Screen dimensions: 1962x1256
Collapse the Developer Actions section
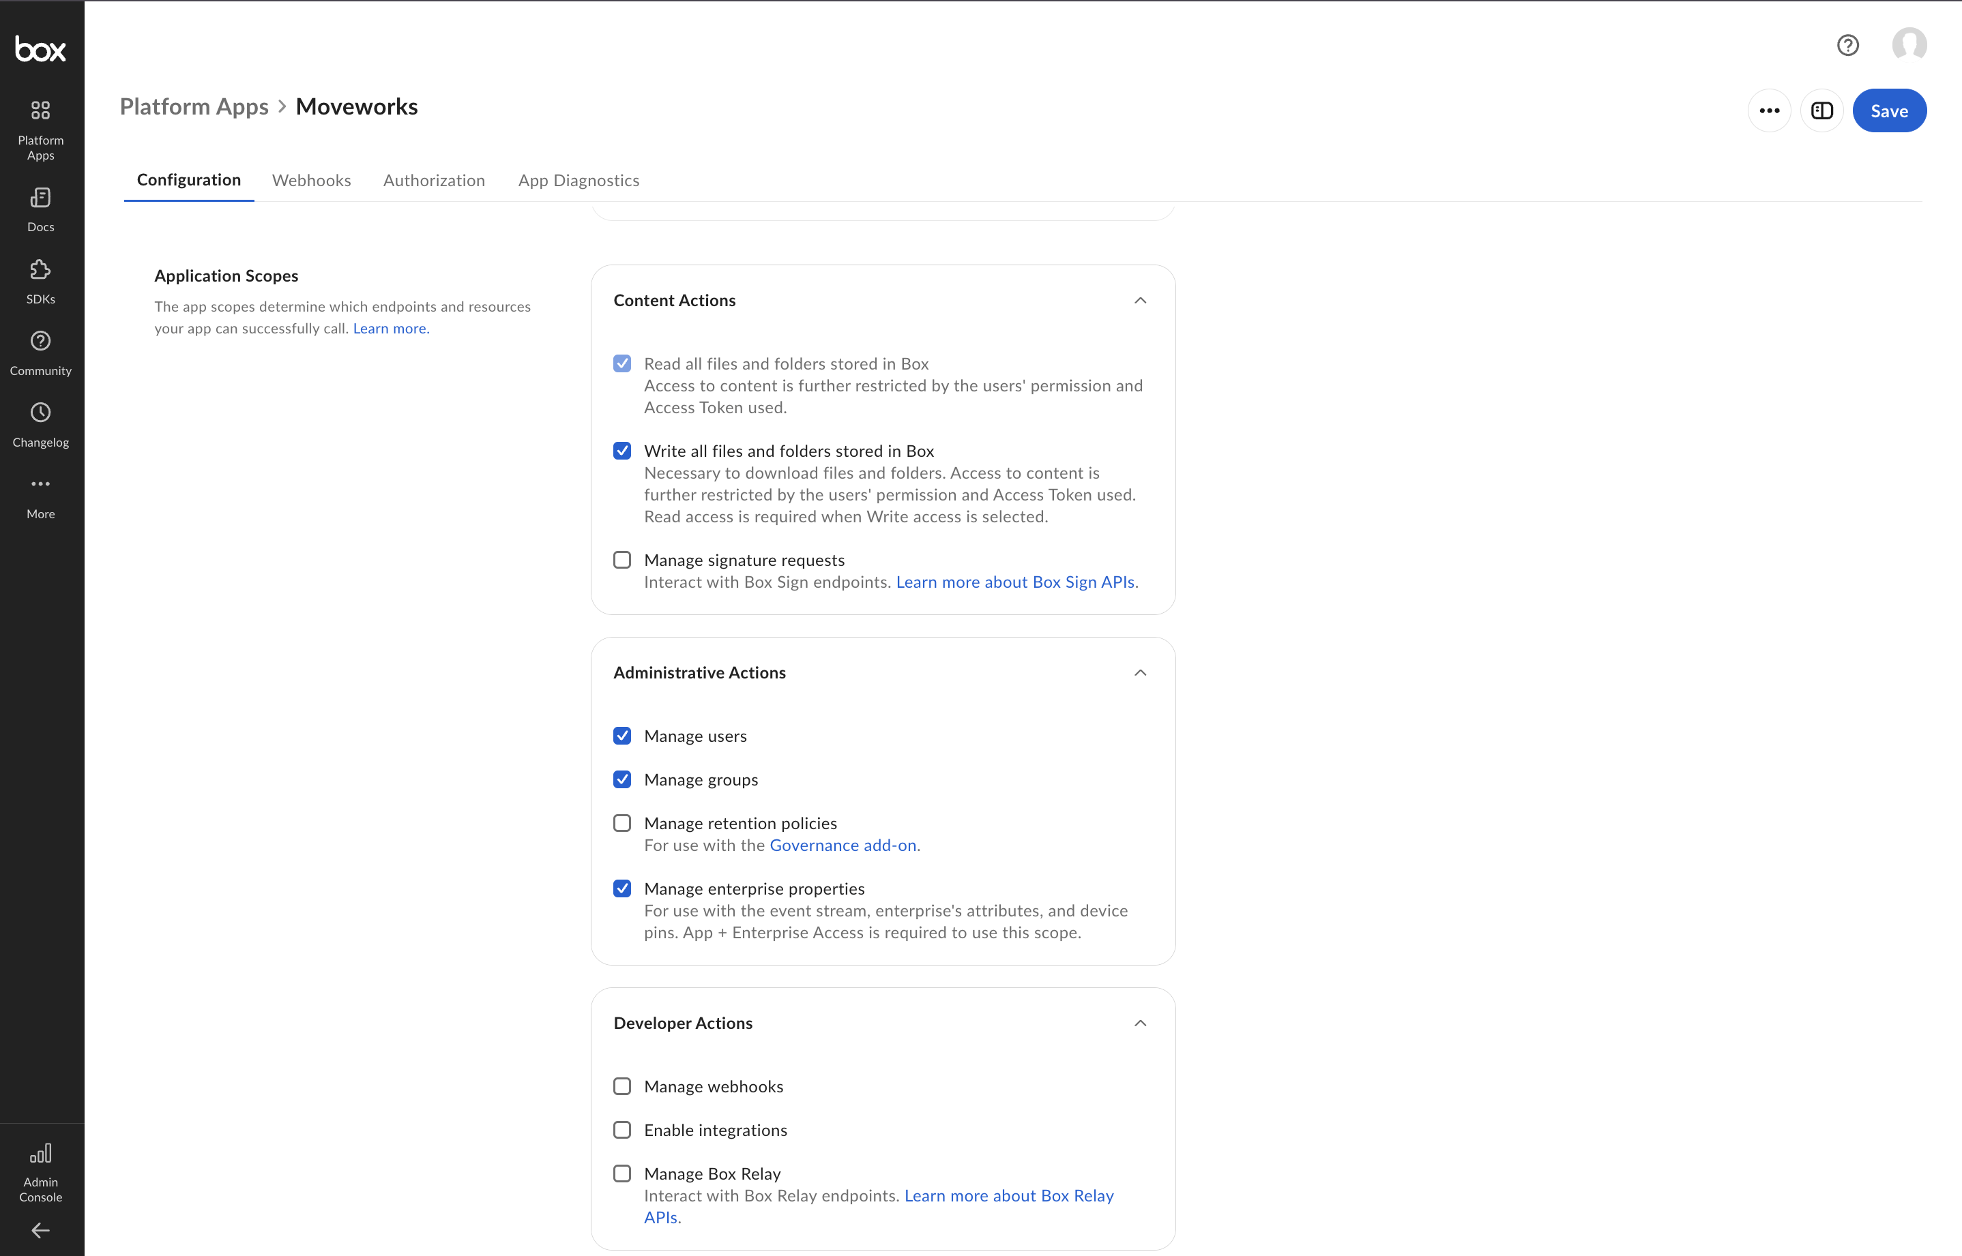(1141, 1023)
